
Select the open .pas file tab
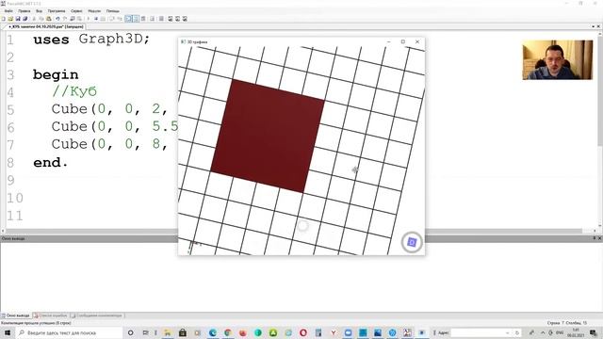46,27
